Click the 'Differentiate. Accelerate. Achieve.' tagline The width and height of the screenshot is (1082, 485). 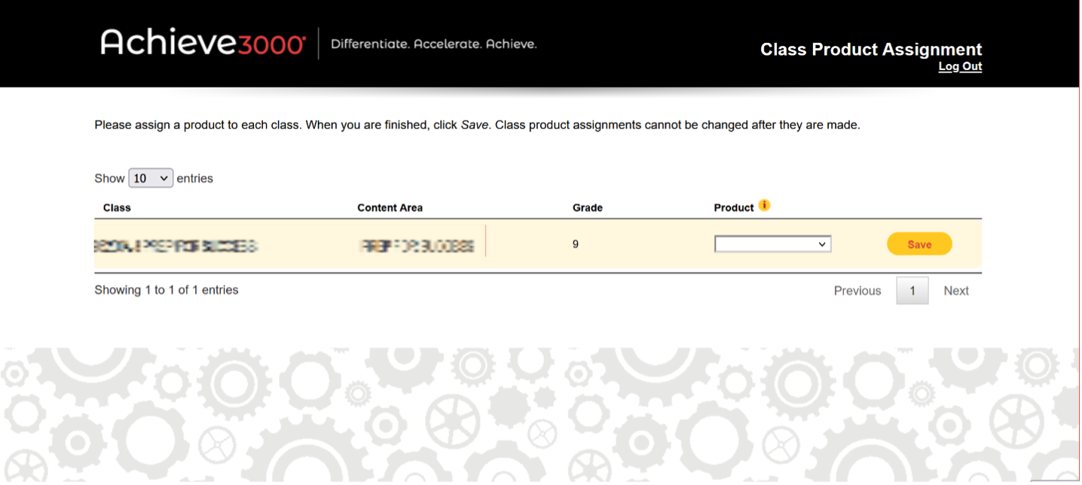434,44
